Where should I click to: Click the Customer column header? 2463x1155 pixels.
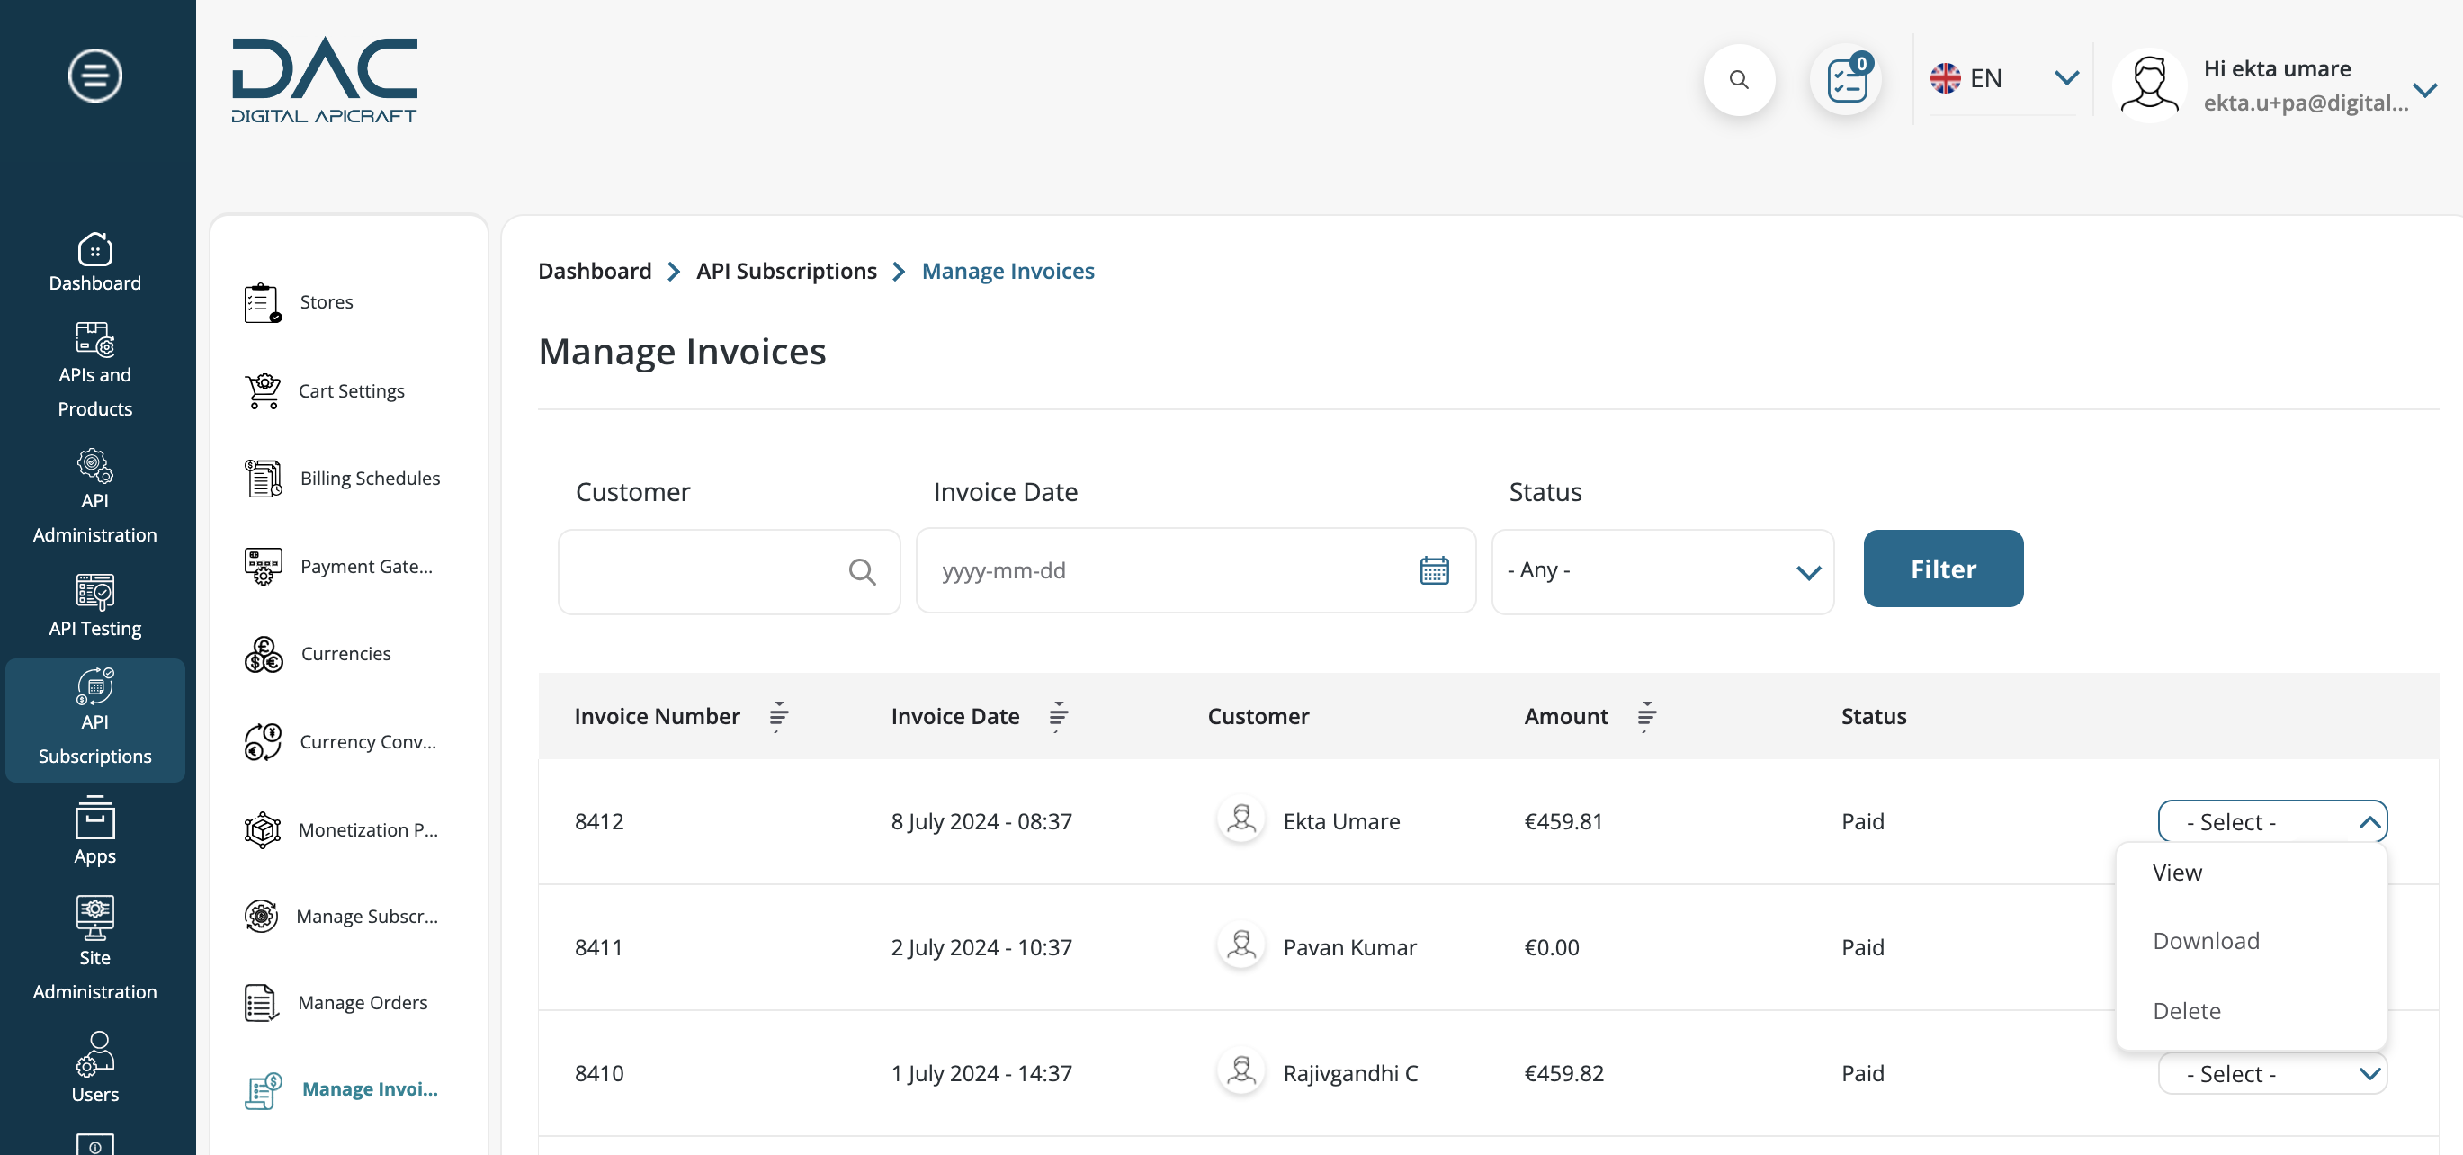1258,716
